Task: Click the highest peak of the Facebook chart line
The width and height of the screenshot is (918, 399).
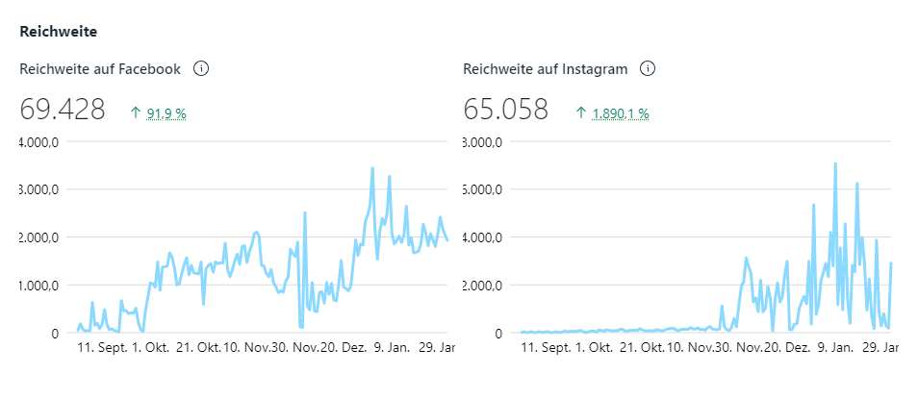Action: point(372,168)
